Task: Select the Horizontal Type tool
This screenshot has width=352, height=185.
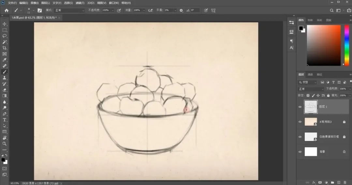Action: tap(5, 120)
